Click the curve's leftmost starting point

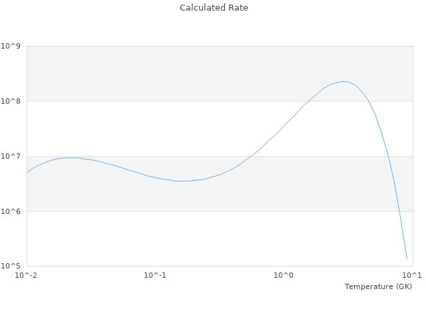pos(27,172)
